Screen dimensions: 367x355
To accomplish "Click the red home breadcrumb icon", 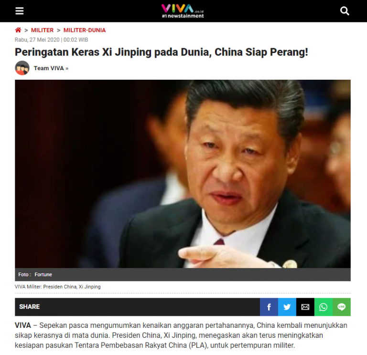I will click(x=18, y=30).
